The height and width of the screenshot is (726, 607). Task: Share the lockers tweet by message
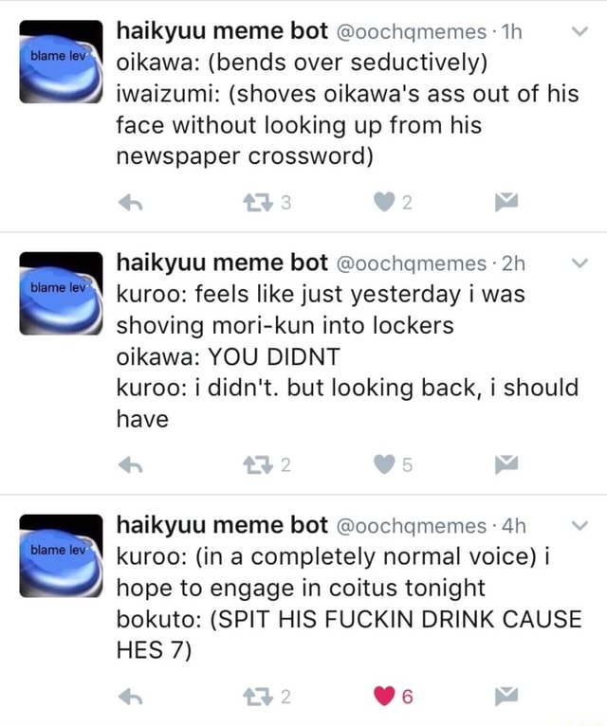point(506,464)
